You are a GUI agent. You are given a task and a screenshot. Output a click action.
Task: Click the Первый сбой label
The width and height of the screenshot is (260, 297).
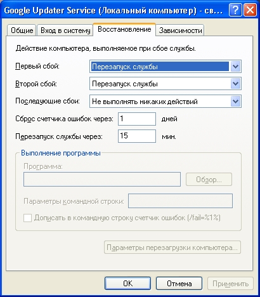point(37,67)
